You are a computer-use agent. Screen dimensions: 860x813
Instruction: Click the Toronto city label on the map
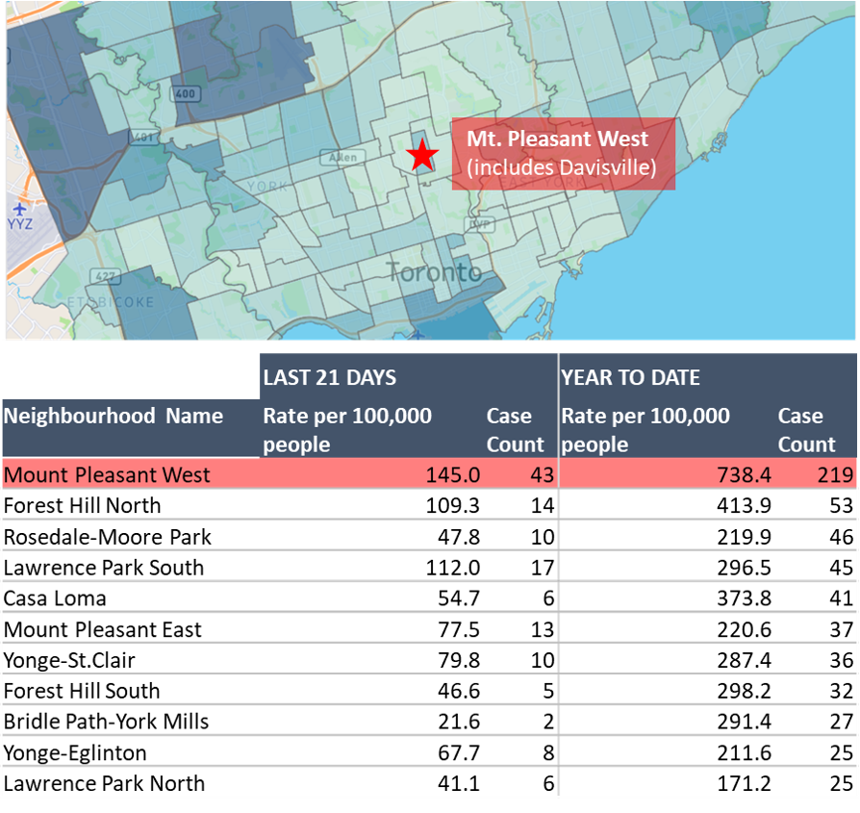pos(434,272)
